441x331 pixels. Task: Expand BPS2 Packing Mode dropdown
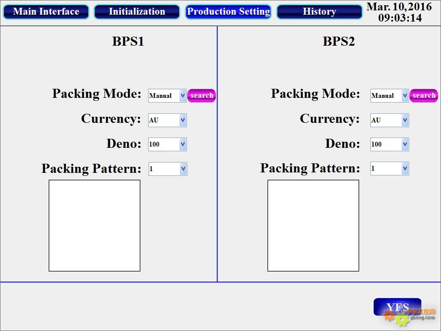coord(389,96)
